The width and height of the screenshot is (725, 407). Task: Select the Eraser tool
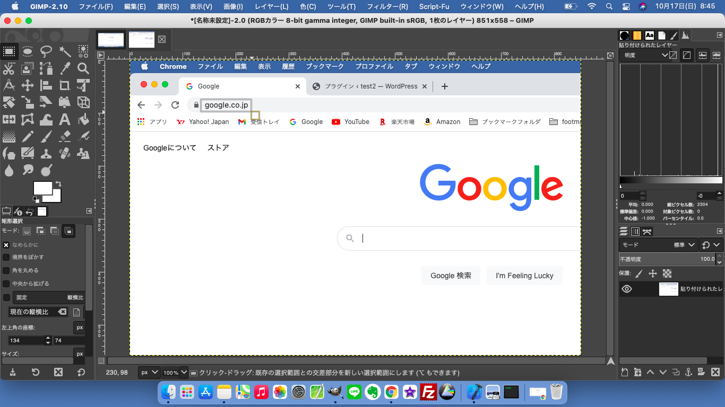[x=65, y=136]
